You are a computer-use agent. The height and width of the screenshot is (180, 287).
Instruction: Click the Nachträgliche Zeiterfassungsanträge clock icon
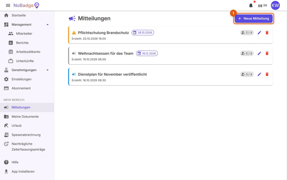[6, 144]
